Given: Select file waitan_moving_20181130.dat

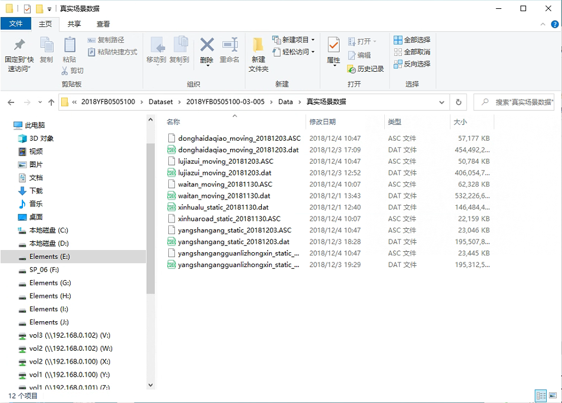Looking at the screenshot, I should 224,196.
